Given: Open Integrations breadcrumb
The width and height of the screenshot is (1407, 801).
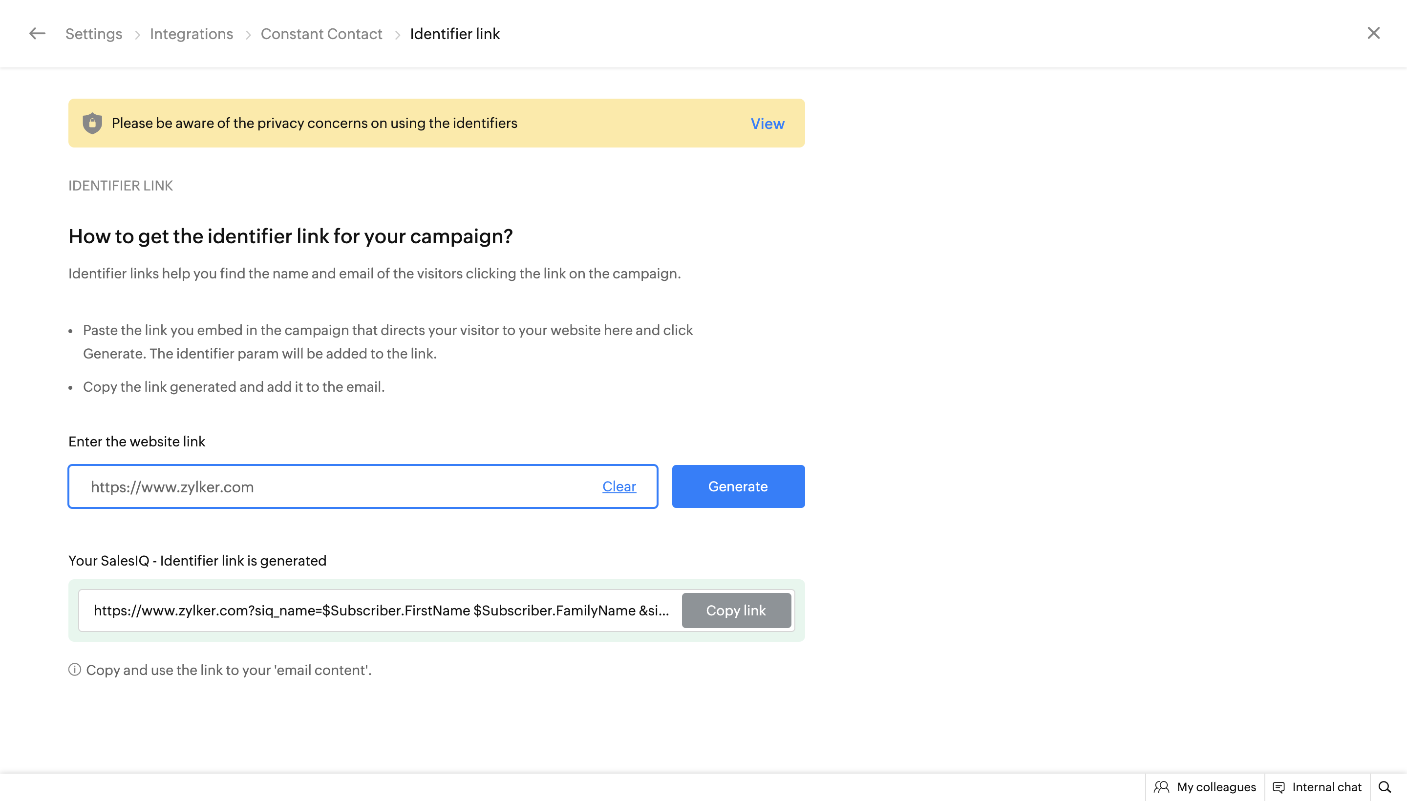Looking at the screenshot, I should pyautogui.click(x=191, y=34).
